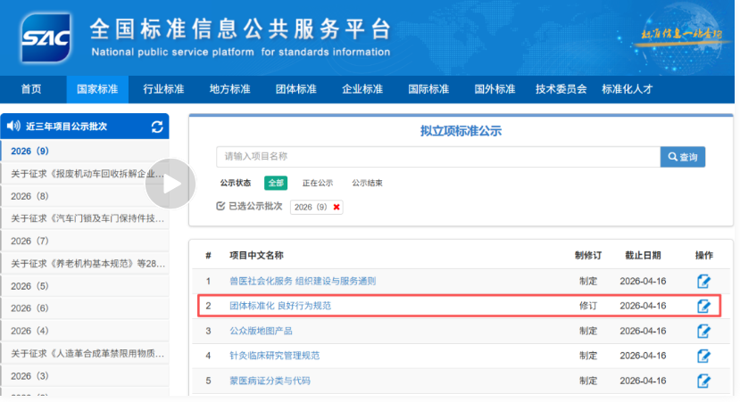Select the 正在公示 status filter

tap(317, 183)
